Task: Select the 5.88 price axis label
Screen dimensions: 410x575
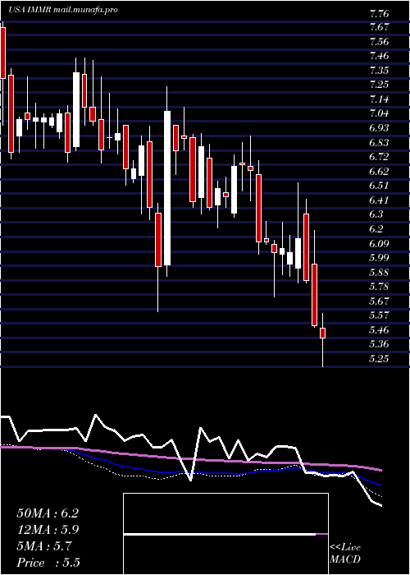Action: [379, 273]
